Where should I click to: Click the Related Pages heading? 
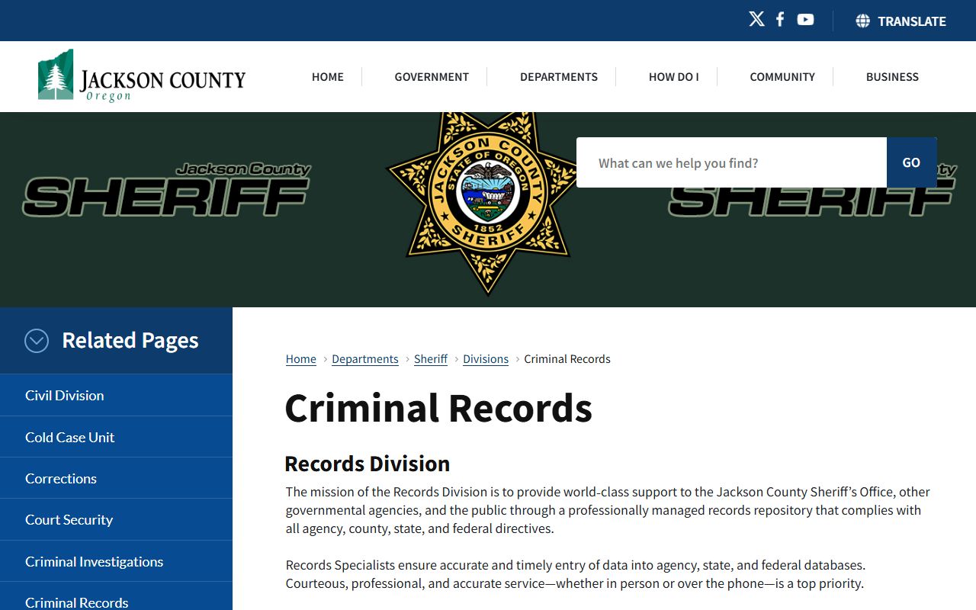click(x=130, y=340)
